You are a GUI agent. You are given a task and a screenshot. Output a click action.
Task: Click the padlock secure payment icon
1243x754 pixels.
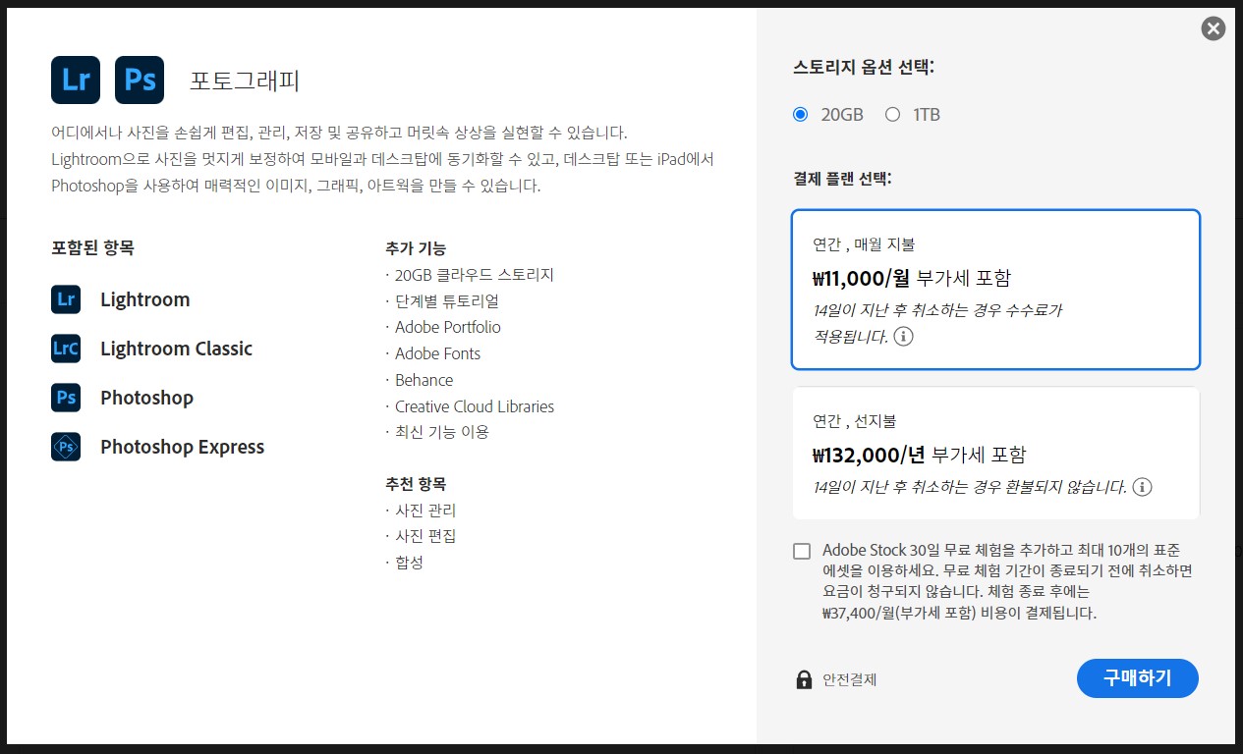pos(804,679)
